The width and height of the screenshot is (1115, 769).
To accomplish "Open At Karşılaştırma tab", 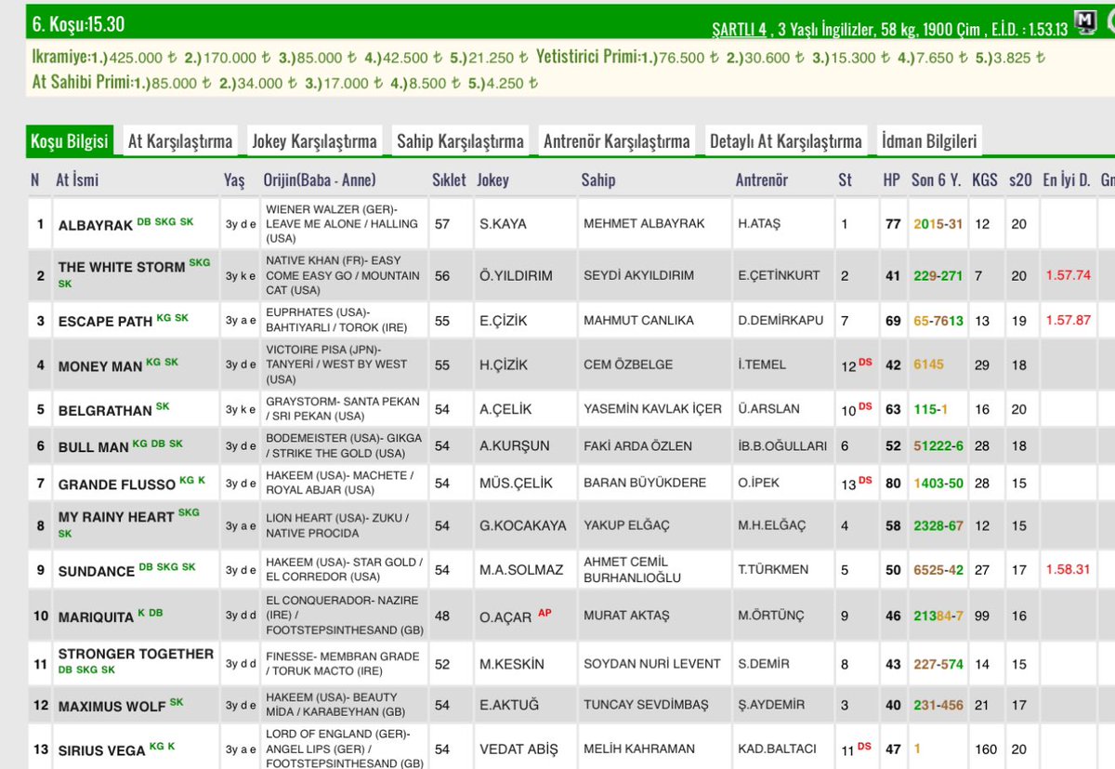I will pos(180,141).
